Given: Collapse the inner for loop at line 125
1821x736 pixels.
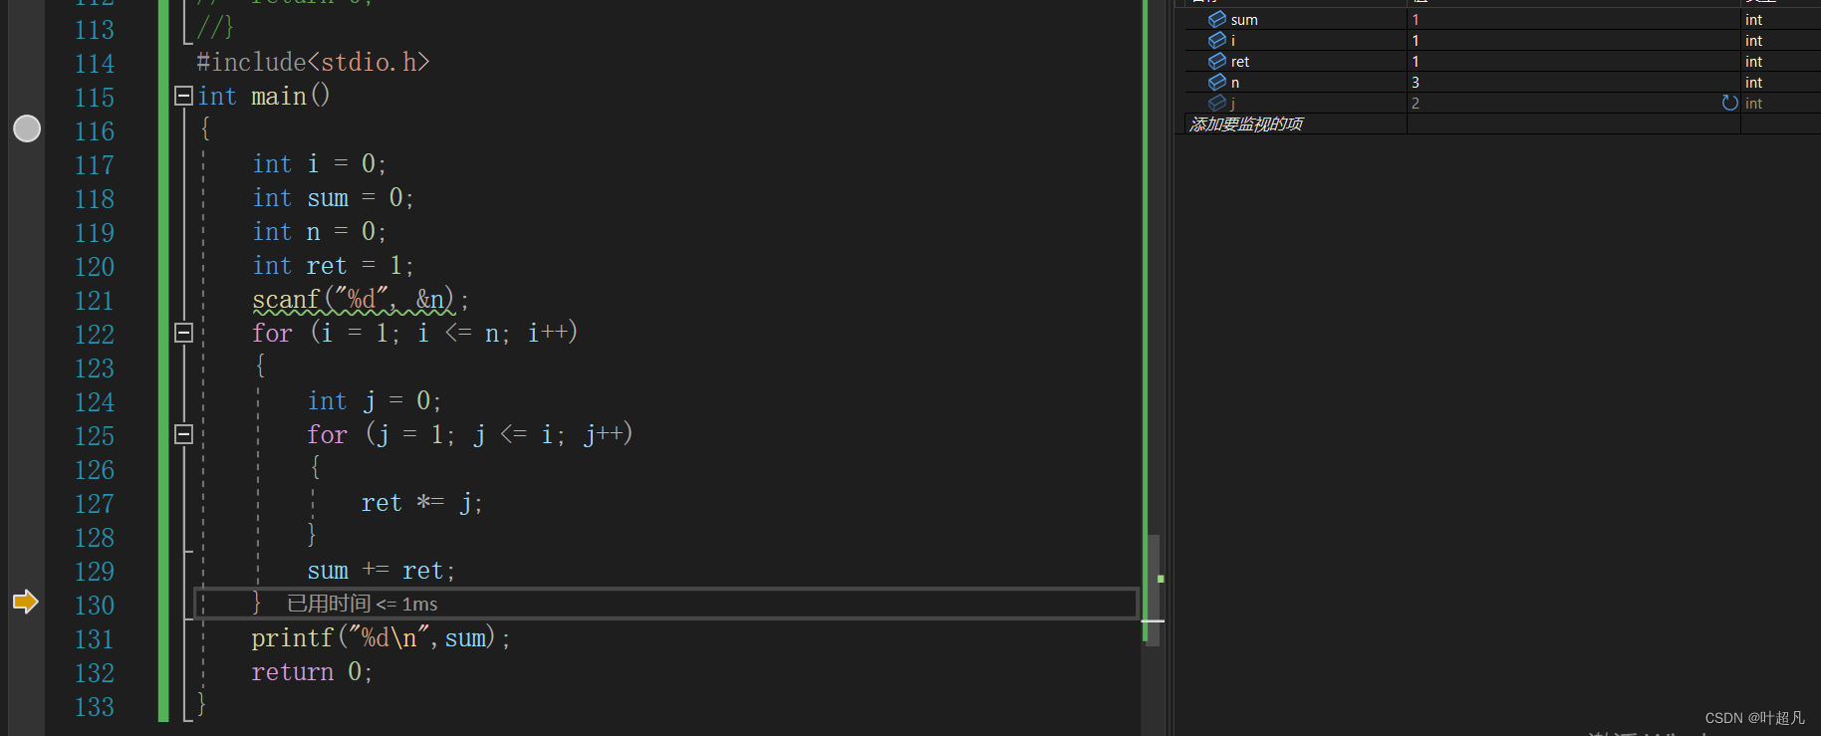Looking at the screenshot, I should tap(183, 434).
